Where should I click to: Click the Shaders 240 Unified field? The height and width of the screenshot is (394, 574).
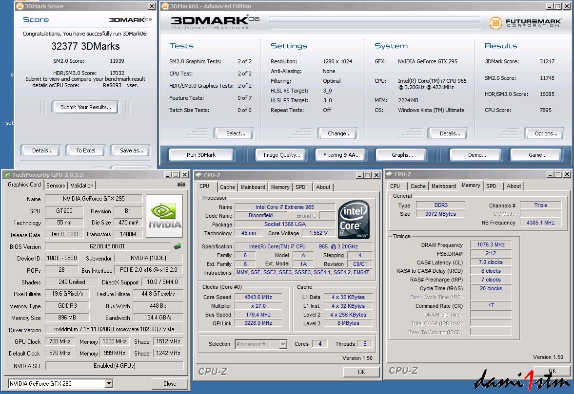click(x=72, y=282)
